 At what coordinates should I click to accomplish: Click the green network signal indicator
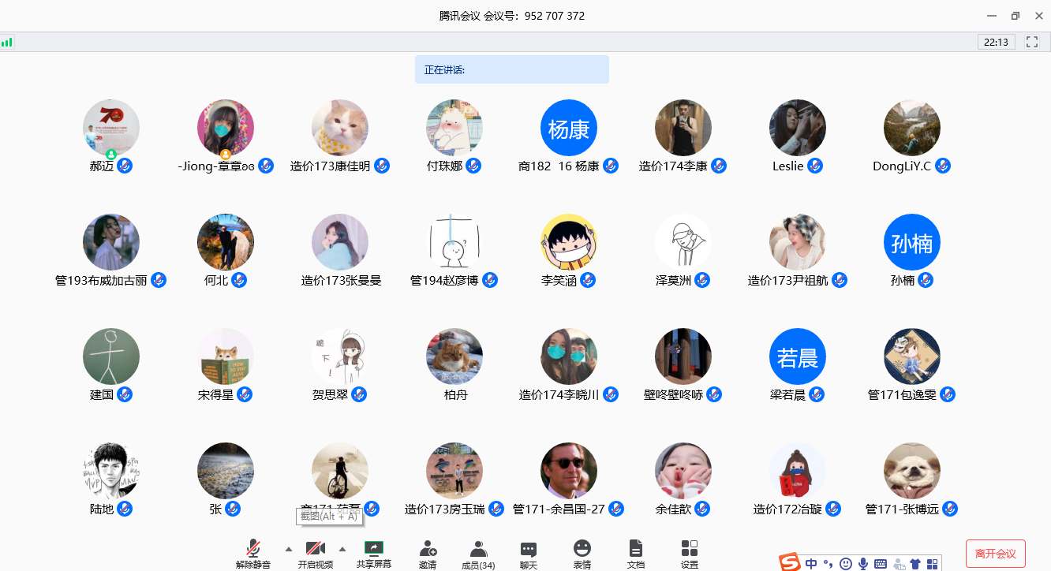[7, 42]
